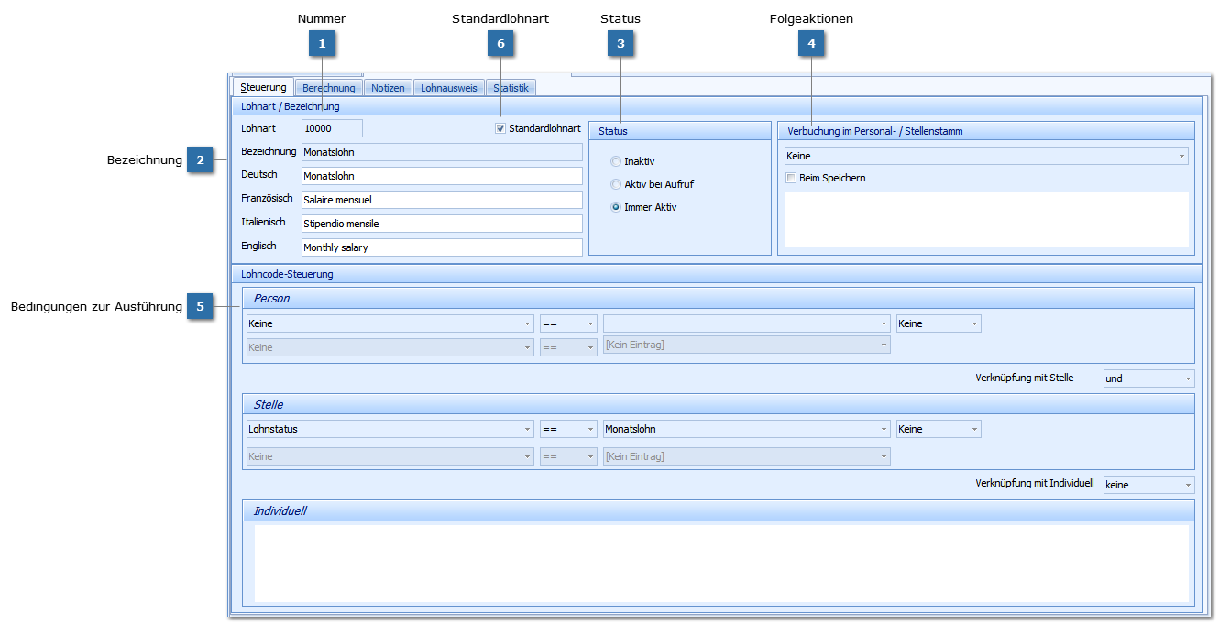Click callout badge 4 for Folgeaktionen
The image size is (1219, 625).
coord(811,43)
